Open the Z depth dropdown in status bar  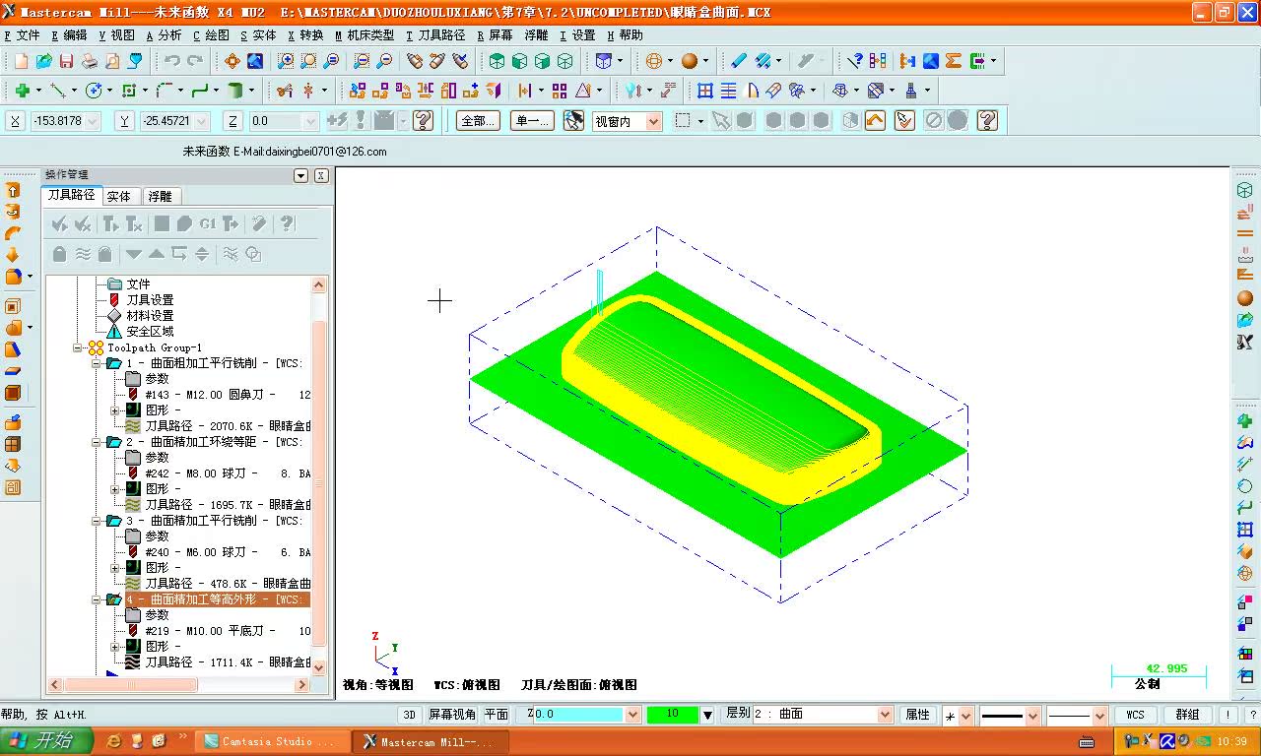632,715
